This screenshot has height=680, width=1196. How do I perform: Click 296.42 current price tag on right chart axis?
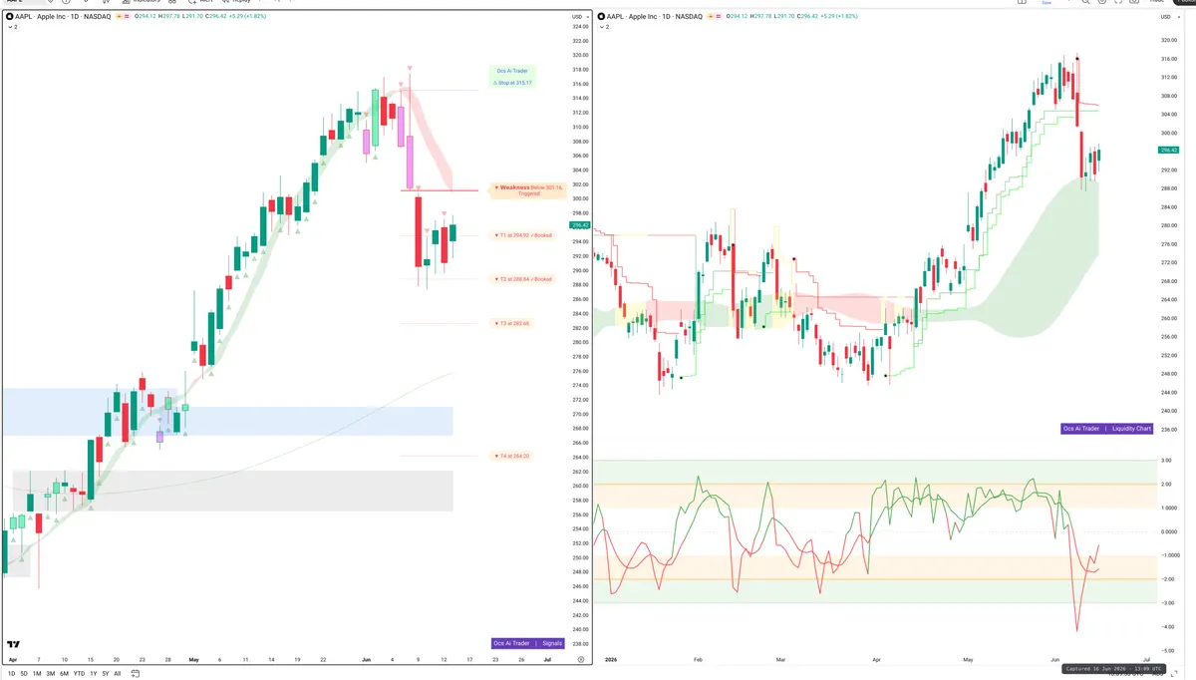[x=1169, y=150]
